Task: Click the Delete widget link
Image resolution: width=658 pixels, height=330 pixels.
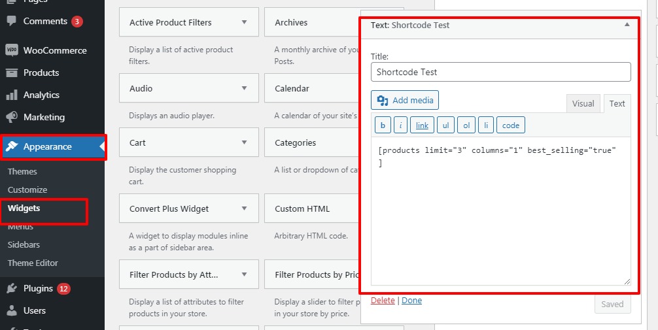Action: [383, 301]
